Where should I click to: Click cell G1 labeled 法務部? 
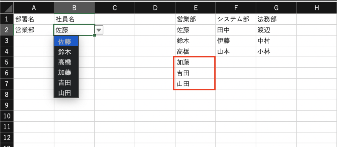[276, 19]
